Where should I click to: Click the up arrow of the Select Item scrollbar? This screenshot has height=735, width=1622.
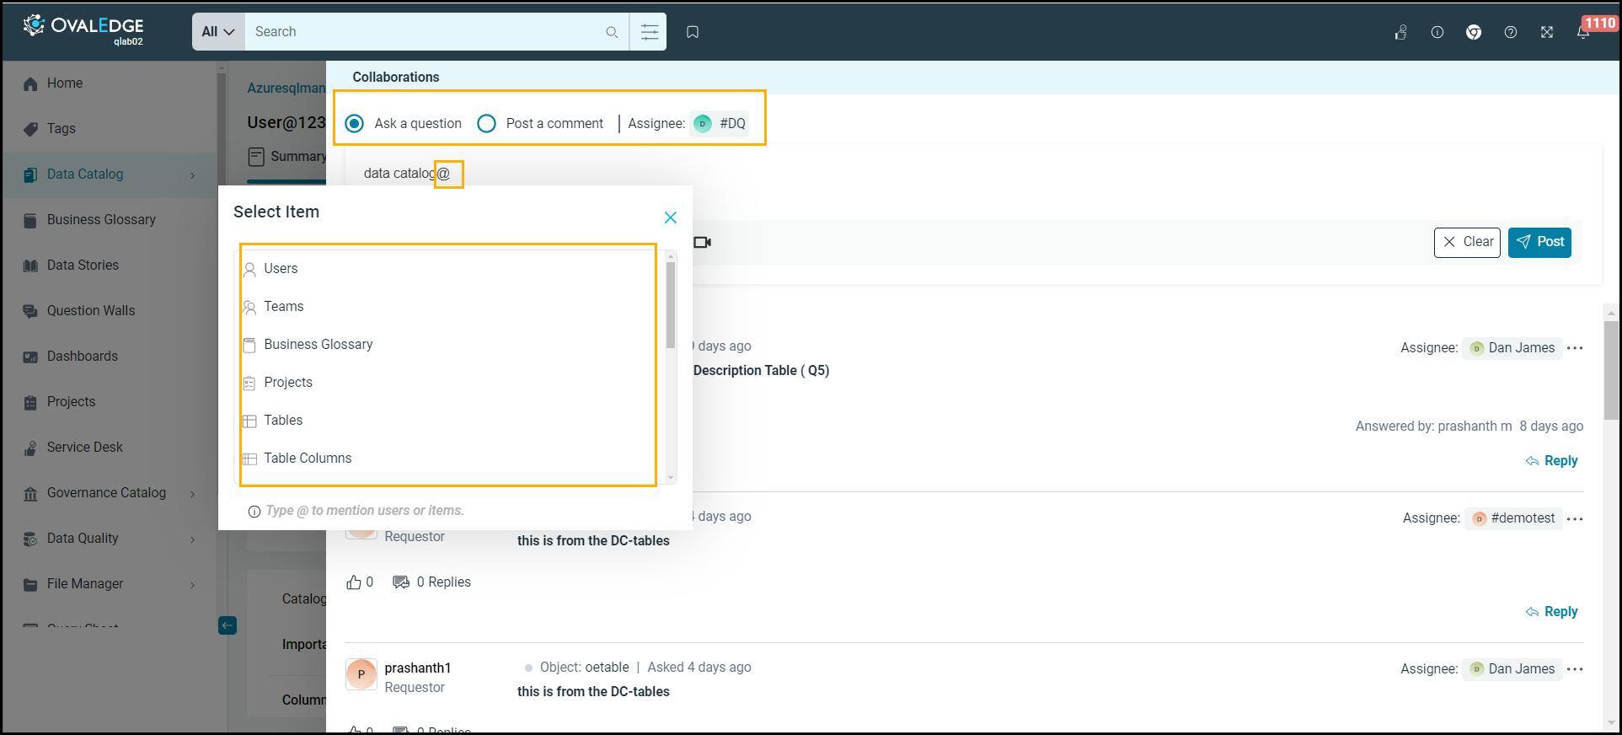pyautogui.click(x=671, y=255)
